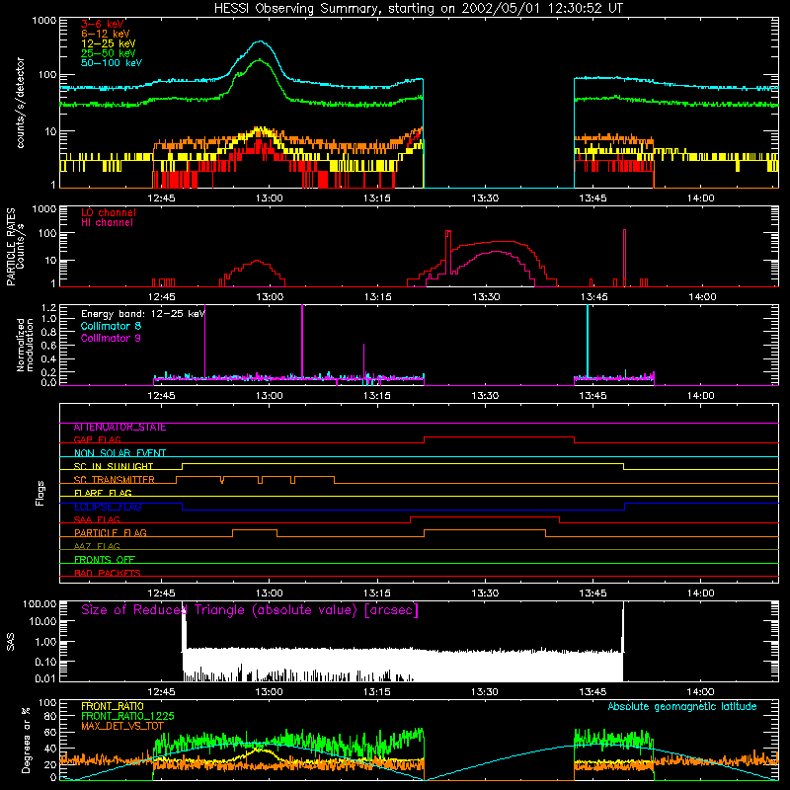This screenshot has height=790, width=790.
Task: Click the ECLIPSE_FLAG label
Action: point(108,507)
